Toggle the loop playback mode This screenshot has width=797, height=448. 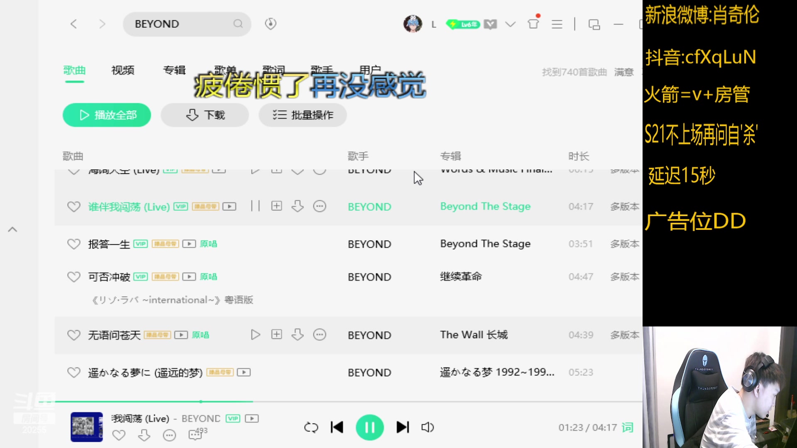pyautogui.click(x=311, y=427)
